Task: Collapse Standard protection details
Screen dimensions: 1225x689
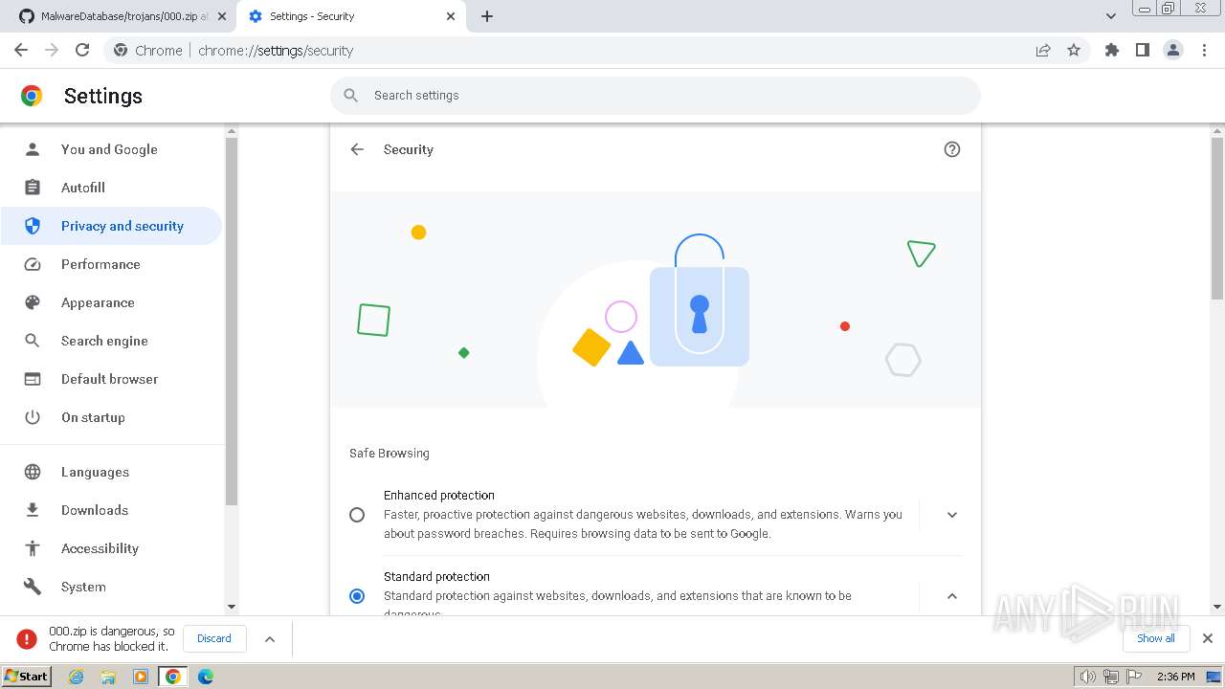Action: (951, 596)
